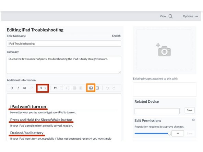Add a photo using the camera placeholder

pos(164,50)
